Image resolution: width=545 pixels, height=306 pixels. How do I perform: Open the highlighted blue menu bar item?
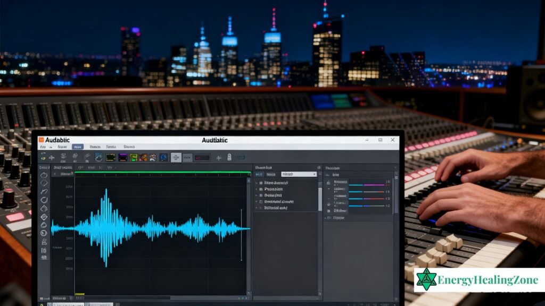pyautogui.click(x=78, y=147)
